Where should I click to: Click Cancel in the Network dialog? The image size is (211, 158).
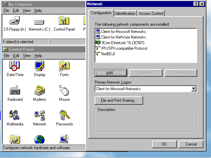point(191,144)
